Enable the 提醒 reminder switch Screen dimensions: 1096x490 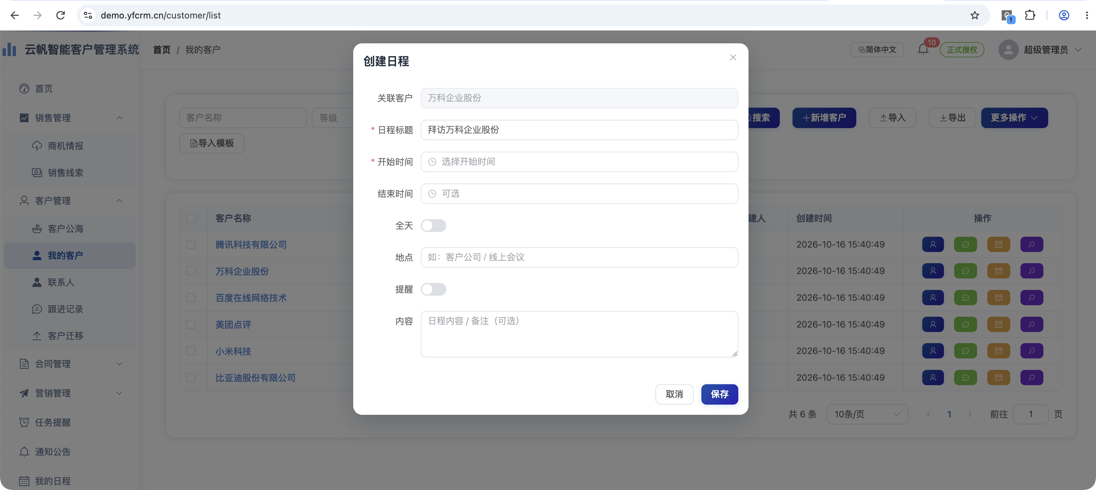coord(433,289)
